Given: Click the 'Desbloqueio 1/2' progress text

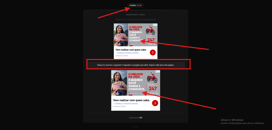Looking at the screenshot, I should (135, 118).
